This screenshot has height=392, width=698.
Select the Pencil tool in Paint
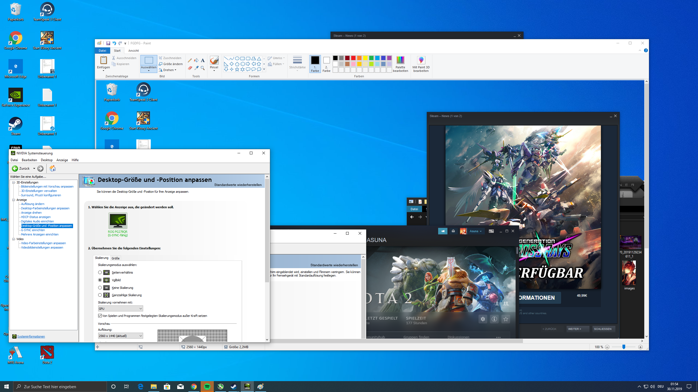pos(190,60)
